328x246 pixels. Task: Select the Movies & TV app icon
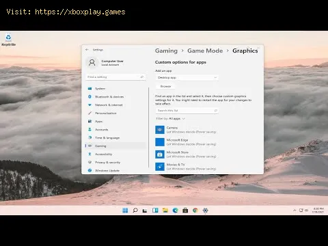(160, 167)
